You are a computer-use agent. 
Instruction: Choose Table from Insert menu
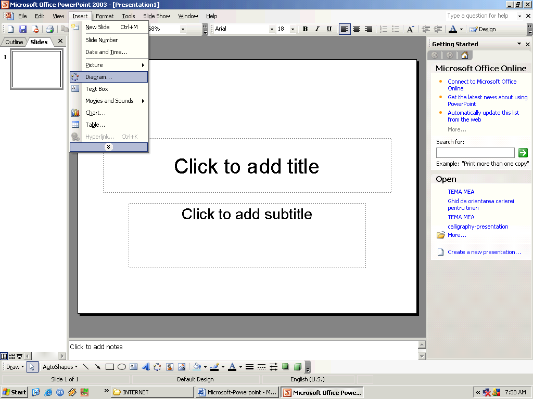tap(109, 125)
